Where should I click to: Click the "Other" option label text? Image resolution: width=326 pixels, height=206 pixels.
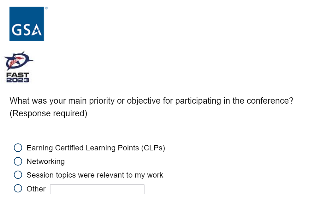(36, 189)
